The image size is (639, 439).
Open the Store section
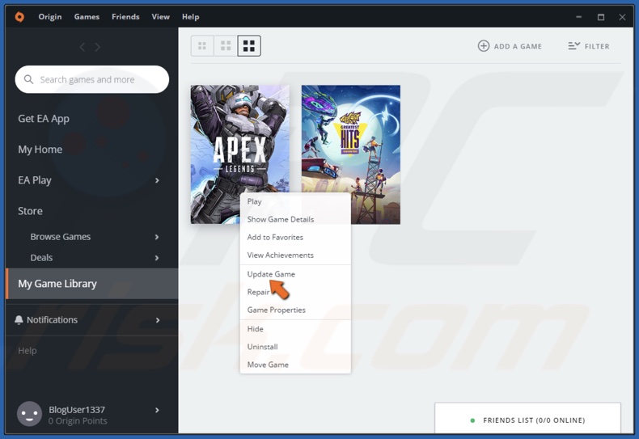click(x=30, y=211)
